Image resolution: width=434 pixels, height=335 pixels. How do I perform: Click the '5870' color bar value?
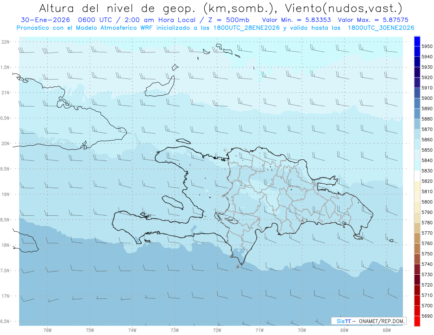[x=427, y=129]
